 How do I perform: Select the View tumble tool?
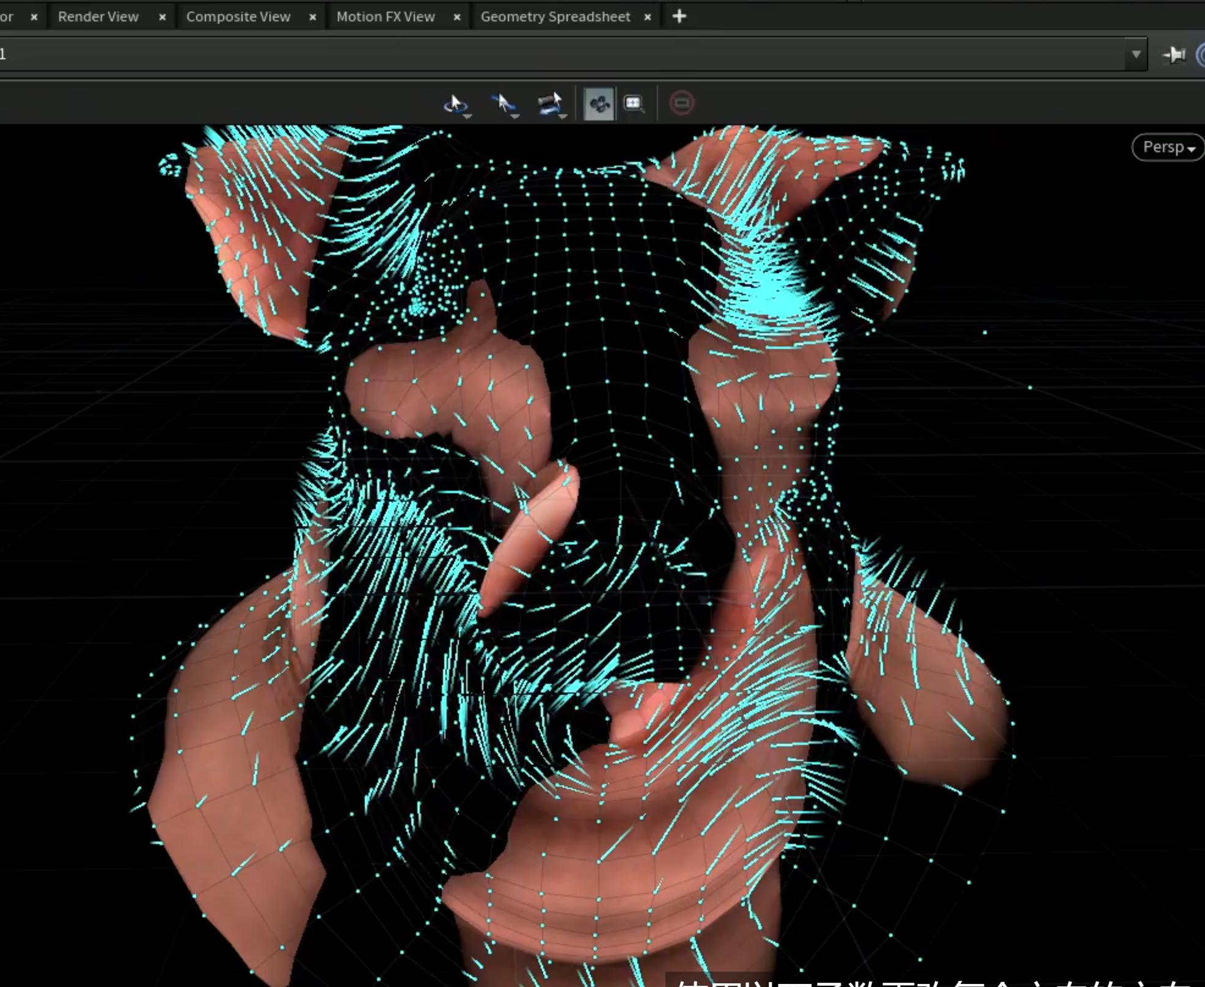click(x=456, y=104)
